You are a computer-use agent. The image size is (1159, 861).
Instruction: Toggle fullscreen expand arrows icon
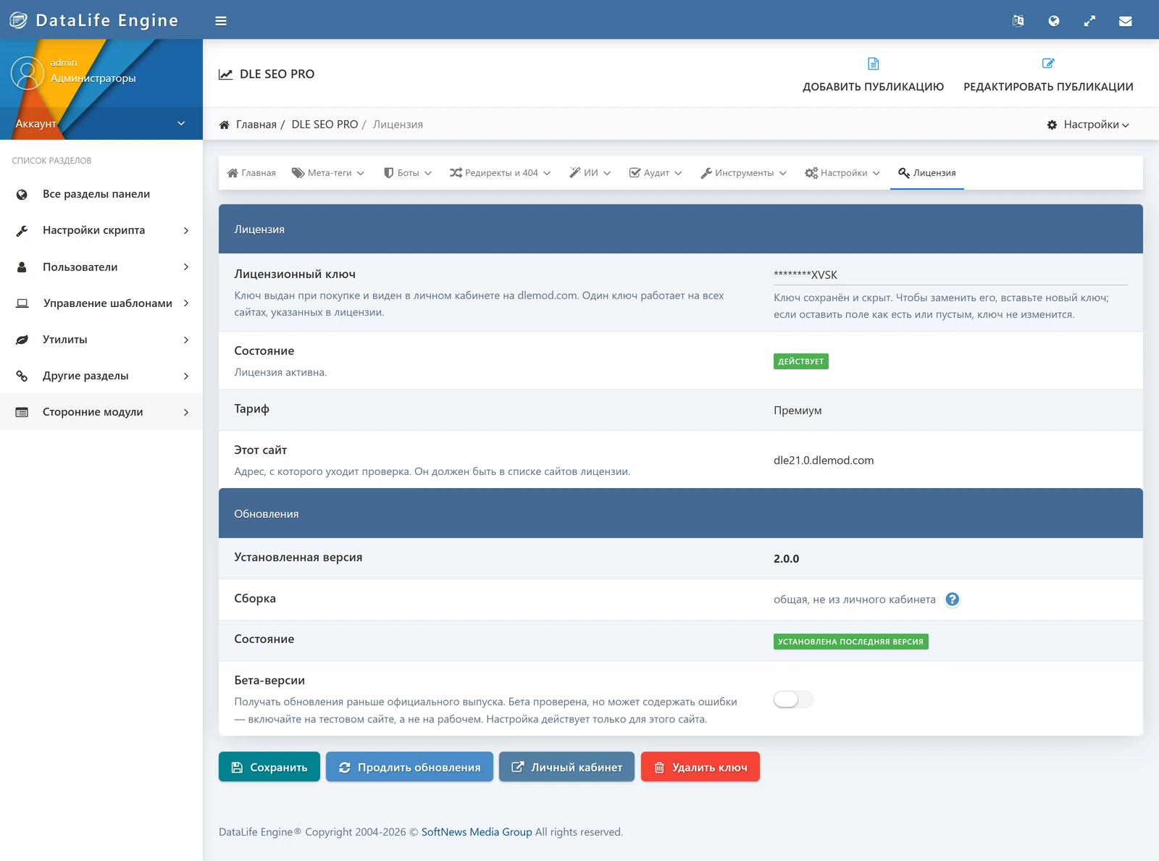pos(1089,21)
